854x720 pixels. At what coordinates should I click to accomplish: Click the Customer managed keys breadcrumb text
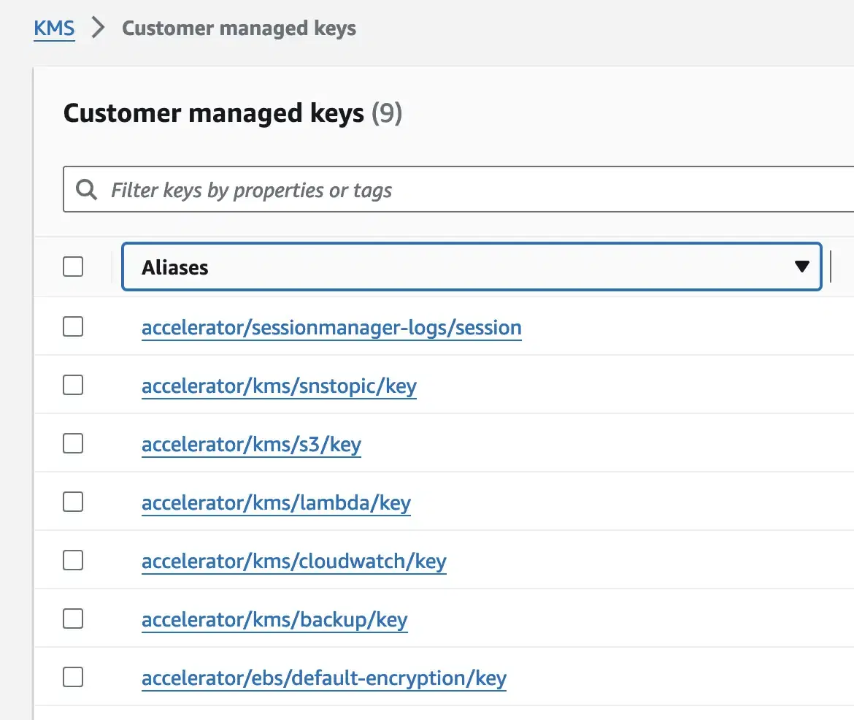pos(239,28)
